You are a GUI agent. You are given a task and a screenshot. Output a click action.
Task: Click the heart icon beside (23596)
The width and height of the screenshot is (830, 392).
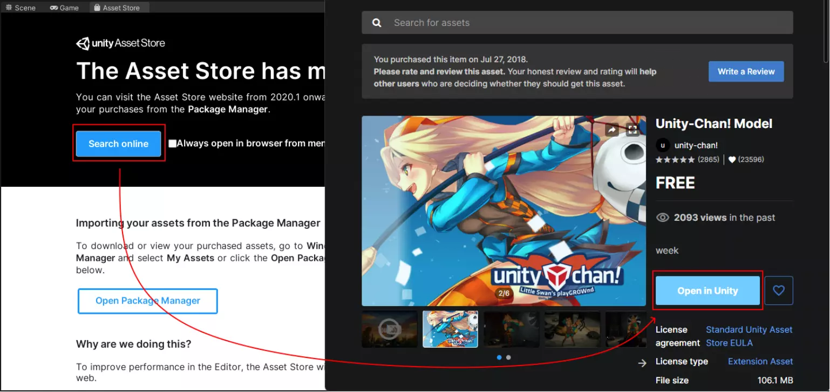click(732, 160)
